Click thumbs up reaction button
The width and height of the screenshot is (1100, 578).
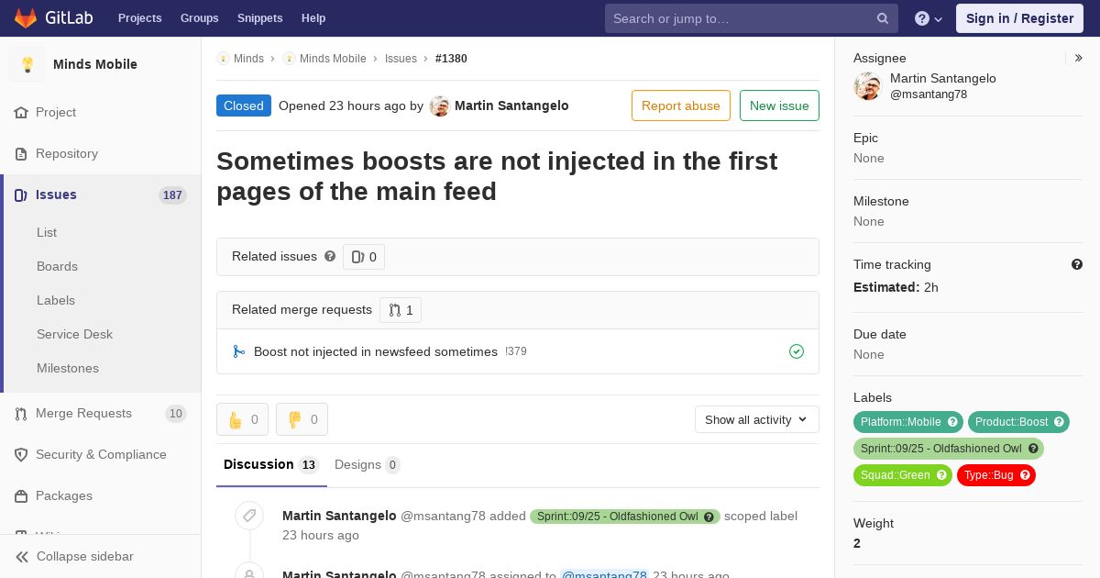pyautogui.click(x=243, y=419)
